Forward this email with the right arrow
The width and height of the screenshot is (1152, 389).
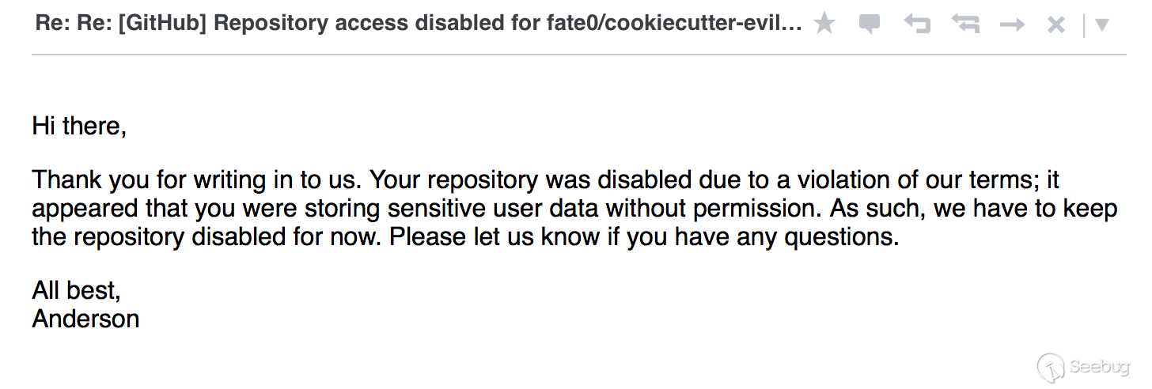pyautogui.click(x=1012, y=25)
